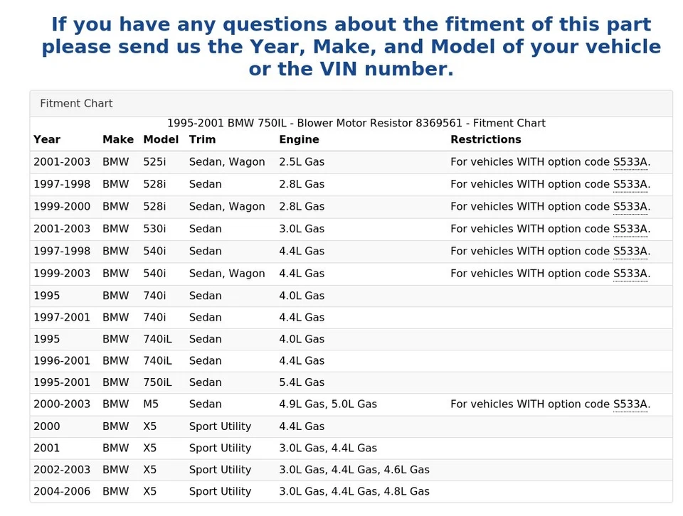Click the Blower Motor Resistor table caption
The height and width of the screenshot is (516, 683).
(356, 124)
